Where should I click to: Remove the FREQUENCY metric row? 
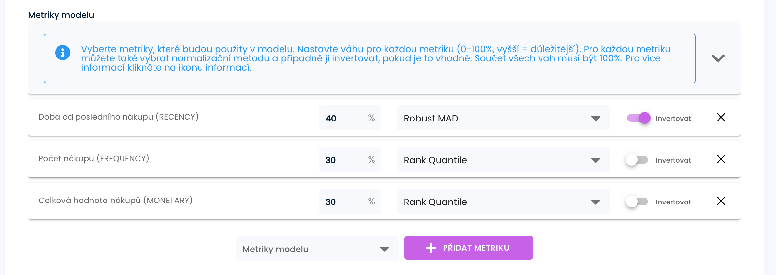coord(721,159)
